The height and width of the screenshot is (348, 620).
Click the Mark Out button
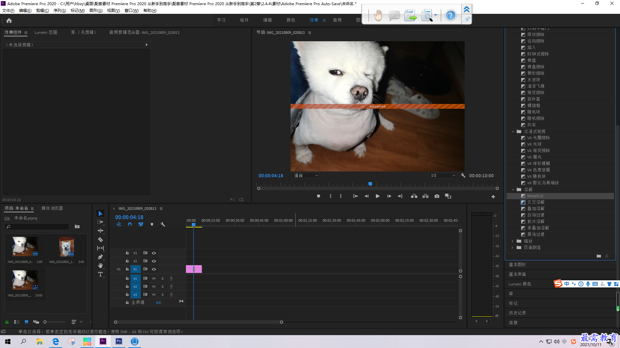point(341,196)
